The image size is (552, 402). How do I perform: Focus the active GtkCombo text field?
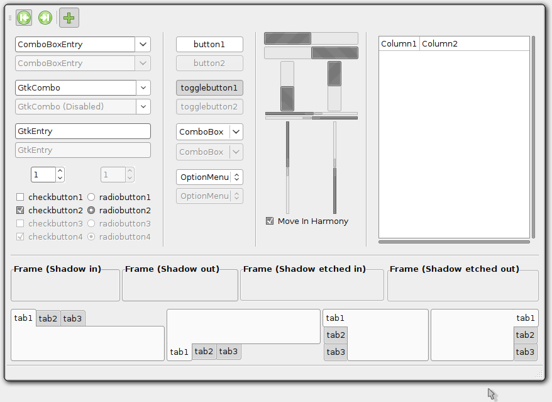tap(75, 87)
